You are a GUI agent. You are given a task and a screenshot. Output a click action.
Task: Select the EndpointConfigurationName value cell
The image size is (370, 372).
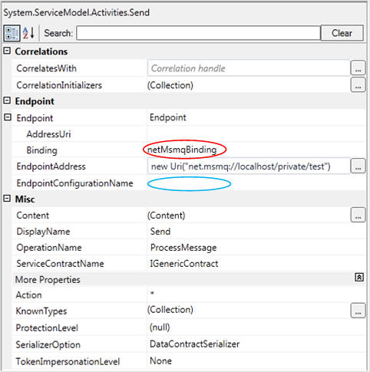point(256,183)
